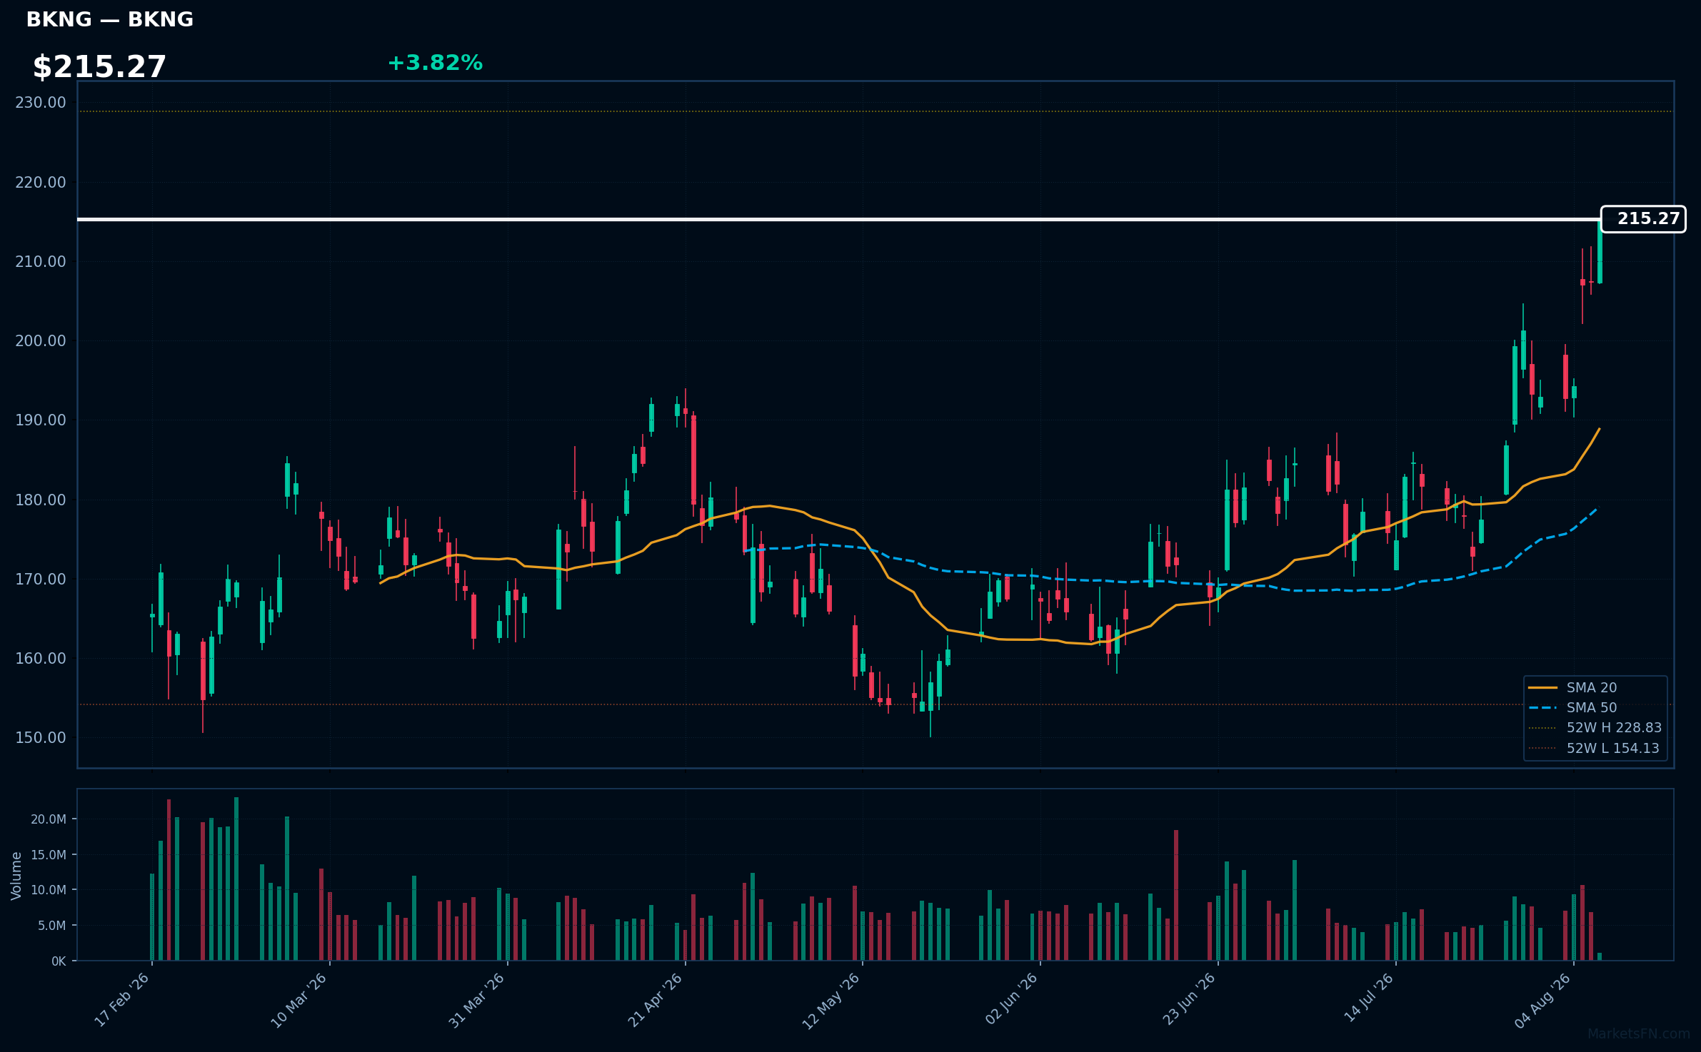
Task: Click the tallest red volume bar in late June
Action: (1176, 895)
